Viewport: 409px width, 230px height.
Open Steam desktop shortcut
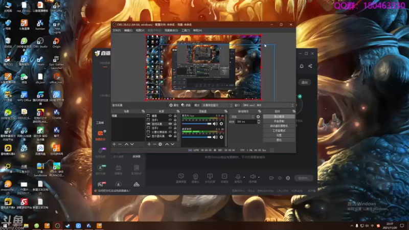coord(40,61)
